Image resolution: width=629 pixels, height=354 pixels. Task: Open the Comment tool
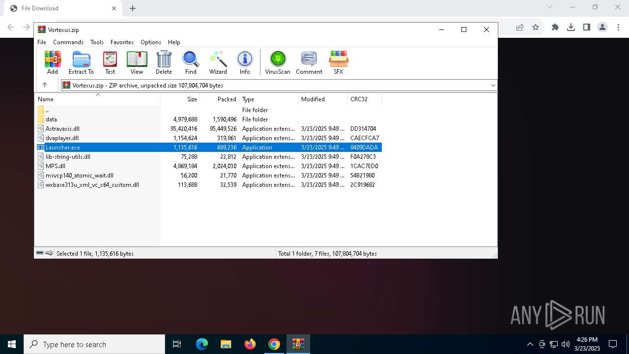pos(309,62)
